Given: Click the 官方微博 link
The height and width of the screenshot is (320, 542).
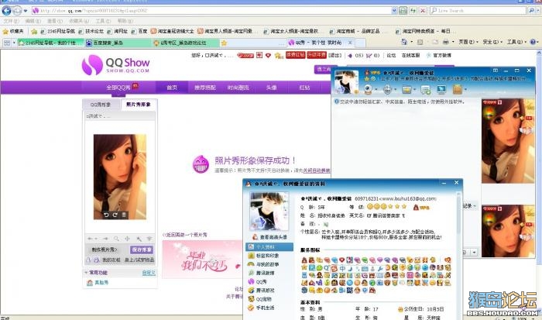Looking at the screenshot, I should pos(442,55).
